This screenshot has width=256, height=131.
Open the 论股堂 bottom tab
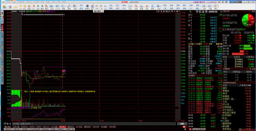click(53, 129)
